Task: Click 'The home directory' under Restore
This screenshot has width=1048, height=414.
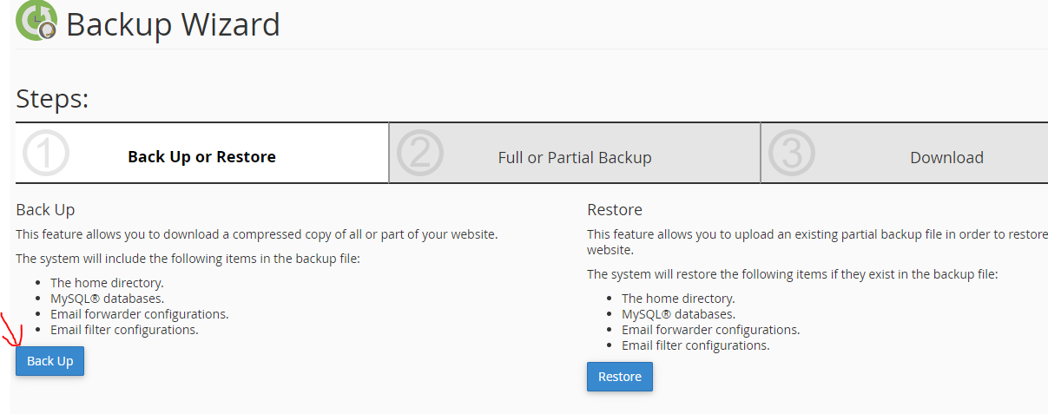Action: click(x=678, y=299)
